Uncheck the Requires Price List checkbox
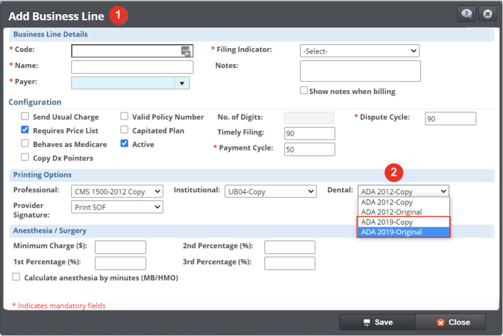 (25, 130)
